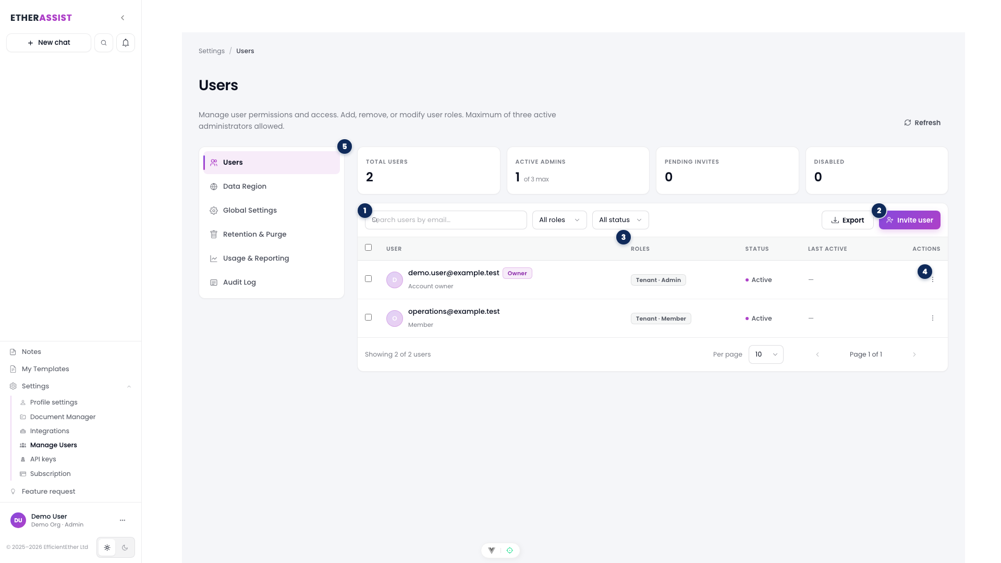Refresh the users list
The width and height of the screenshot is (1001, 563).
point(922,123)
